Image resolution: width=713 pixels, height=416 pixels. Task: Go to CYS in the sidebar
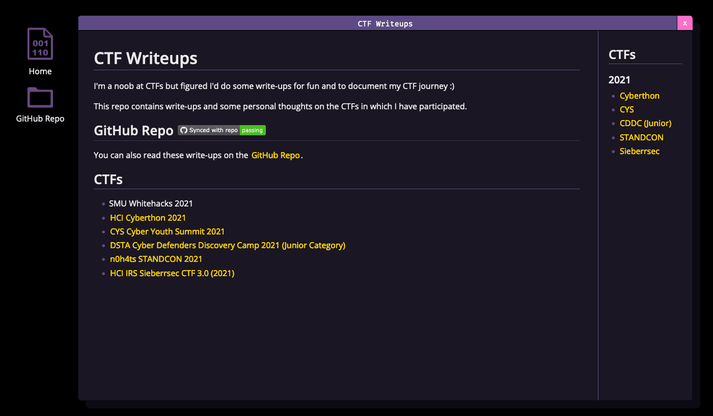627,109
